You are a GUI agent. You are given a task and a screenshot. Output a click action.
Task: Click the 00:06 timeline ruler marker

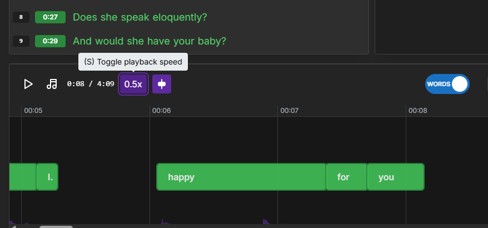point(162,111)
